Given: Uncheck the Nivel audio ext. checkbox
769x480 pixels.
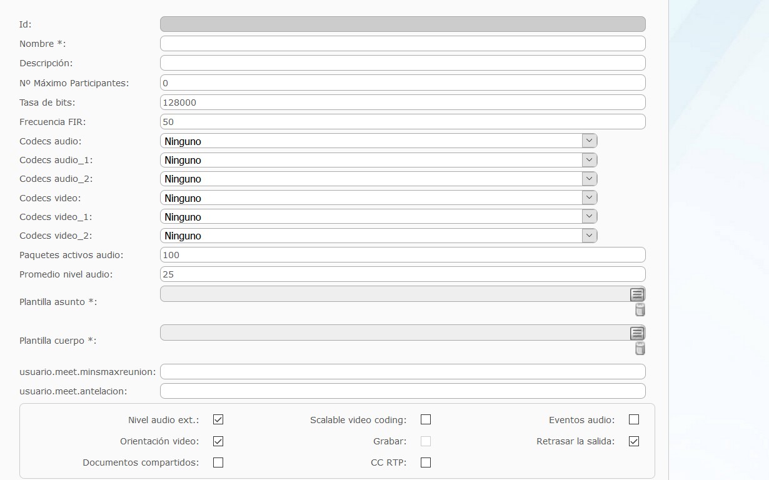Looking at the screenshot, I should 218,419.
